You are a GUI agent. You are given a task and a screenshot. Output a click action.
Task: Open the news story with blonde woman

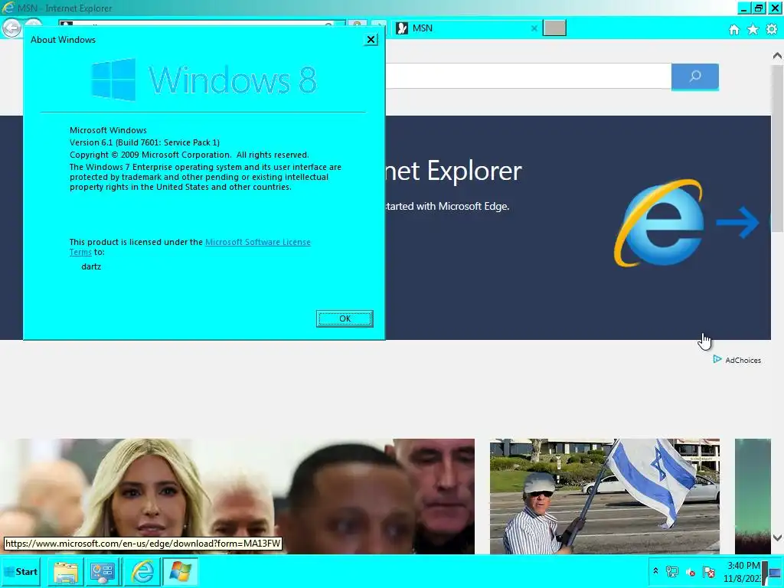(237, 496)
